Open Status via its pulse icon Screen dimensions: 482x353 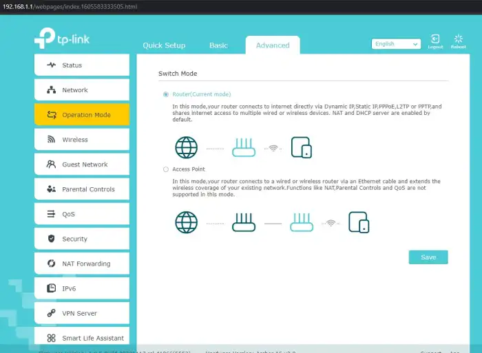pyautogui.click(x=51, y=65)
